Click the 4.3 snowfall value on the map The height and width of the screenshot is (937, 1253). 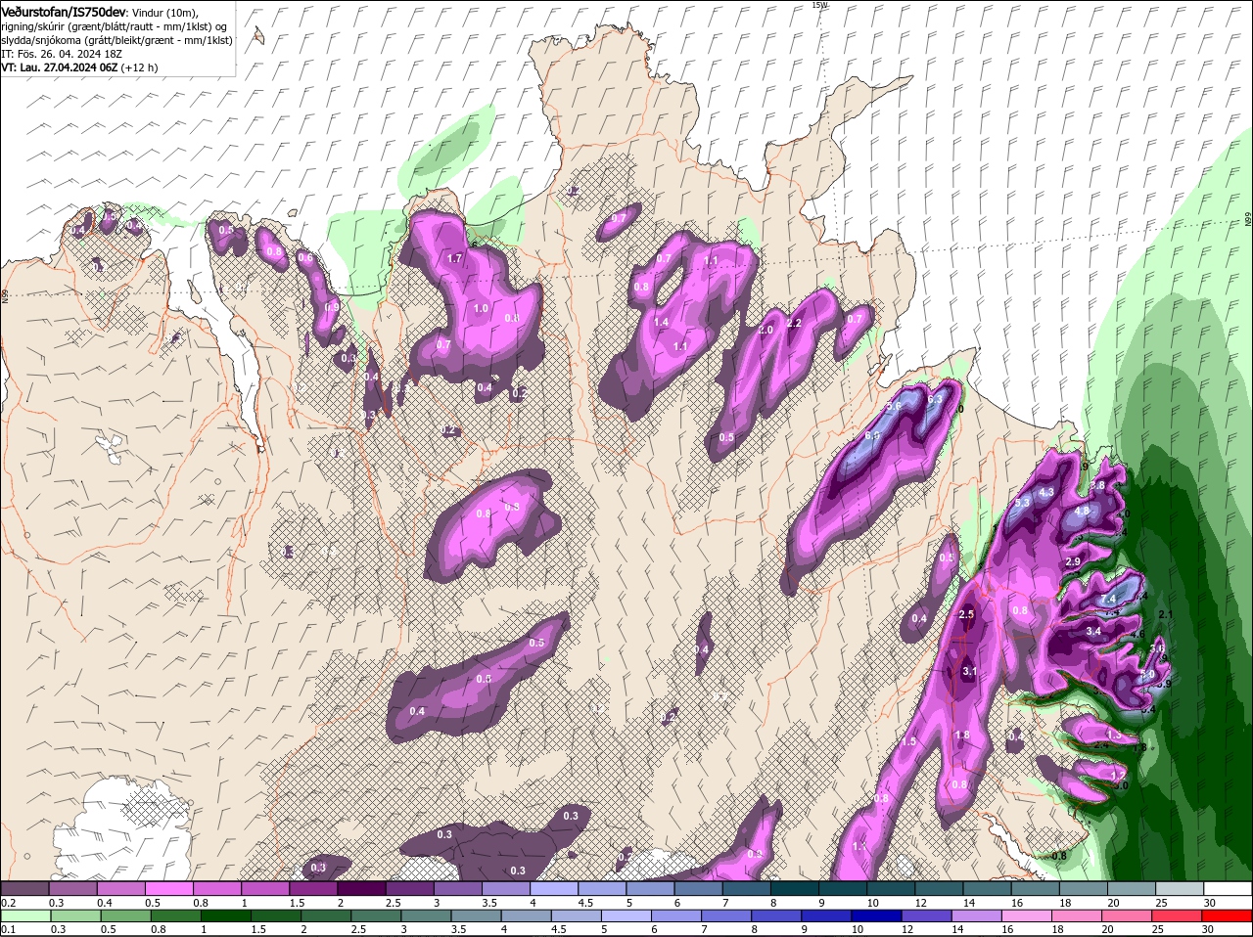[x=1045, y=492]
